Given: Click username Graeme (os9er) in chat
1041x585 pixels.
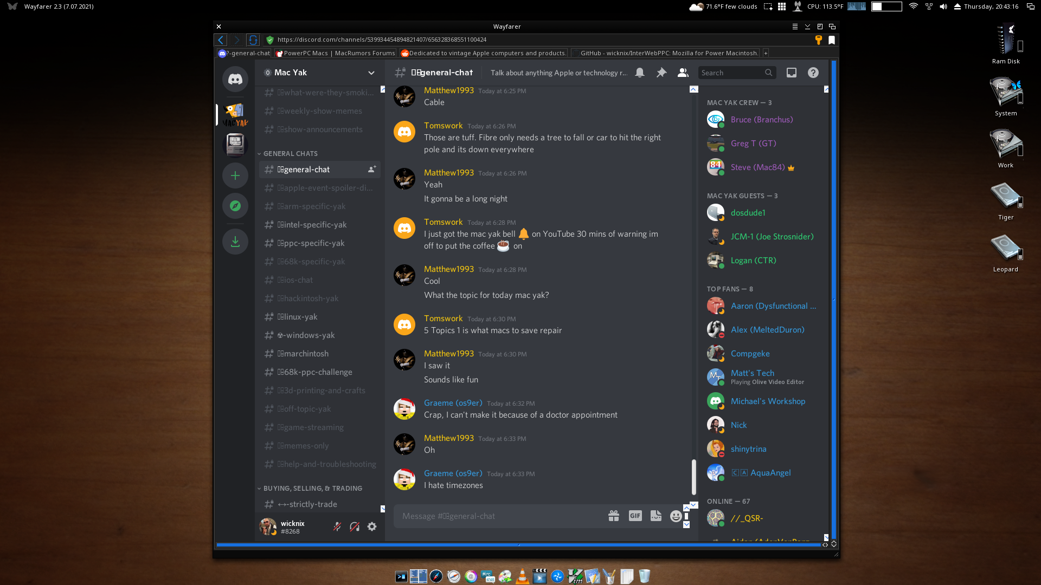Looking at the screenshot, I should pyautogui.click(x=453, y=403).
